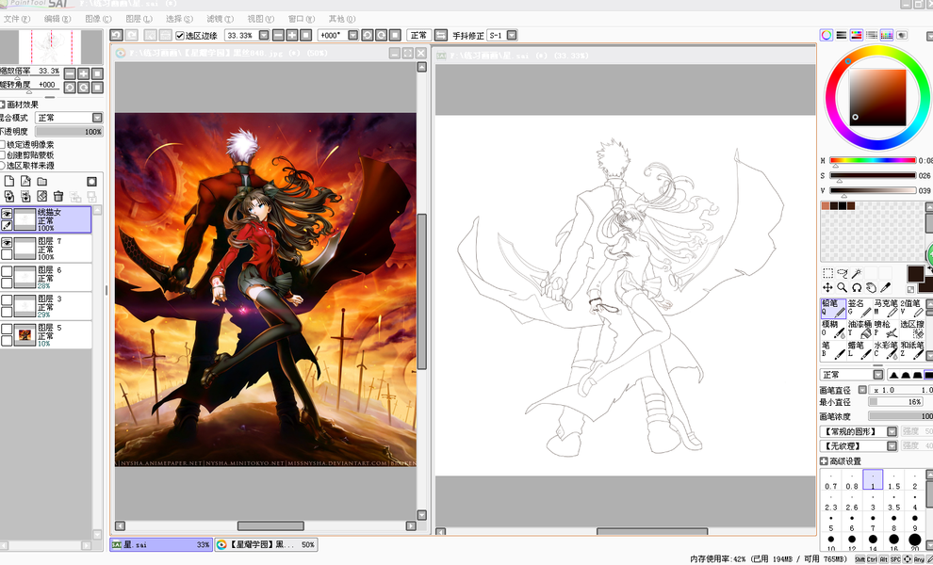Select the hand pan tool
The height and width of the screenshot is (565, 933).
pos(871,287)
